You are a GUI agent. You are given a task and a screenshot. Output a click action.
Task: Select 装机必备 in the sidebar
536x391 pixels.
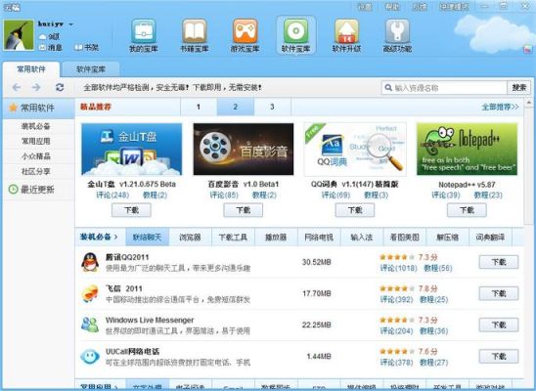click(36, 126)
